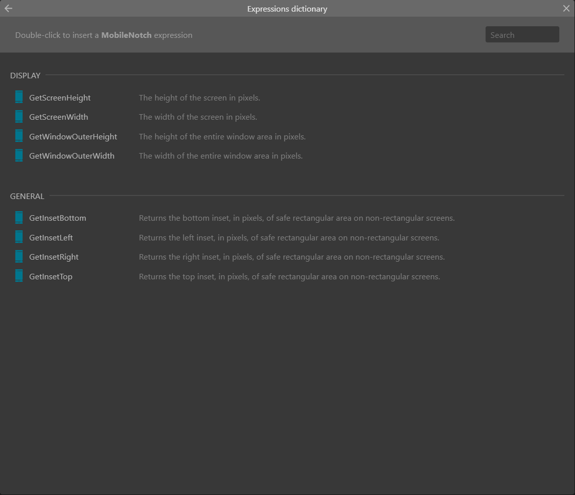Image resolution: width=575 pixels, height=495 pixels.
Task: Select the GetWindowOuterWidth expression name
Action: 72,156
